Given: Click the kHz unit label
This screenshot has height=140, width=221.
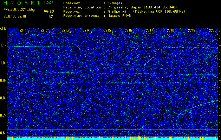Looking at the screenshot, I should pos(3,28).
